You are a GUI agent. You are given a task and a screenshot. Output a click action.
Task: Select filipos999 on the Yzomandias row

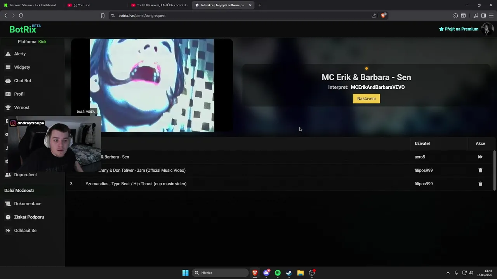click(x=423, y=184)
